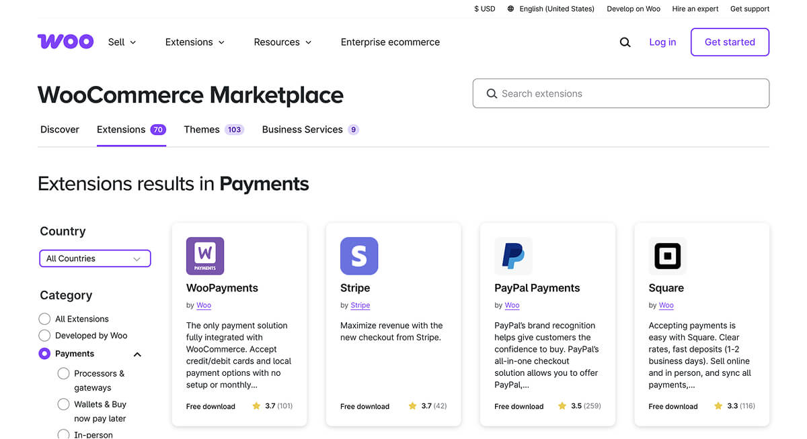Open the Stripe extension icon
The width and height of the screenshot is (807, 439).
[x=359, y=256]
